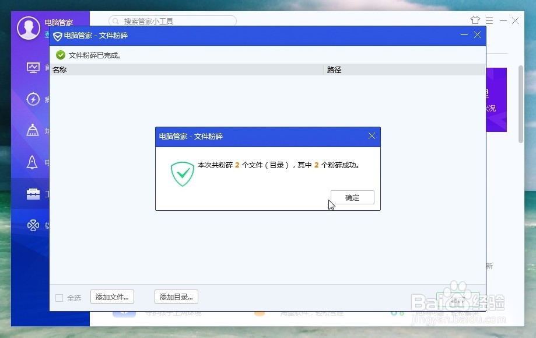Image resolution: width=536 pixels, height=338 pixels.
Task: Minimize the 电脑管家 main window
Action: tap(503, 21)
